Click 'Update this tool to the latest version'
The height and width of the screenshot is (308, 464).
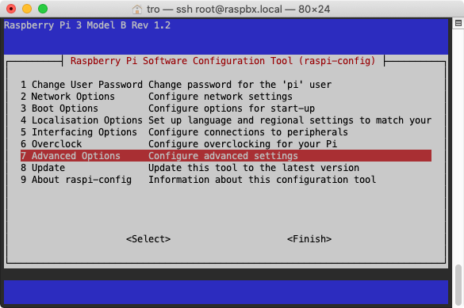[254, 168]
